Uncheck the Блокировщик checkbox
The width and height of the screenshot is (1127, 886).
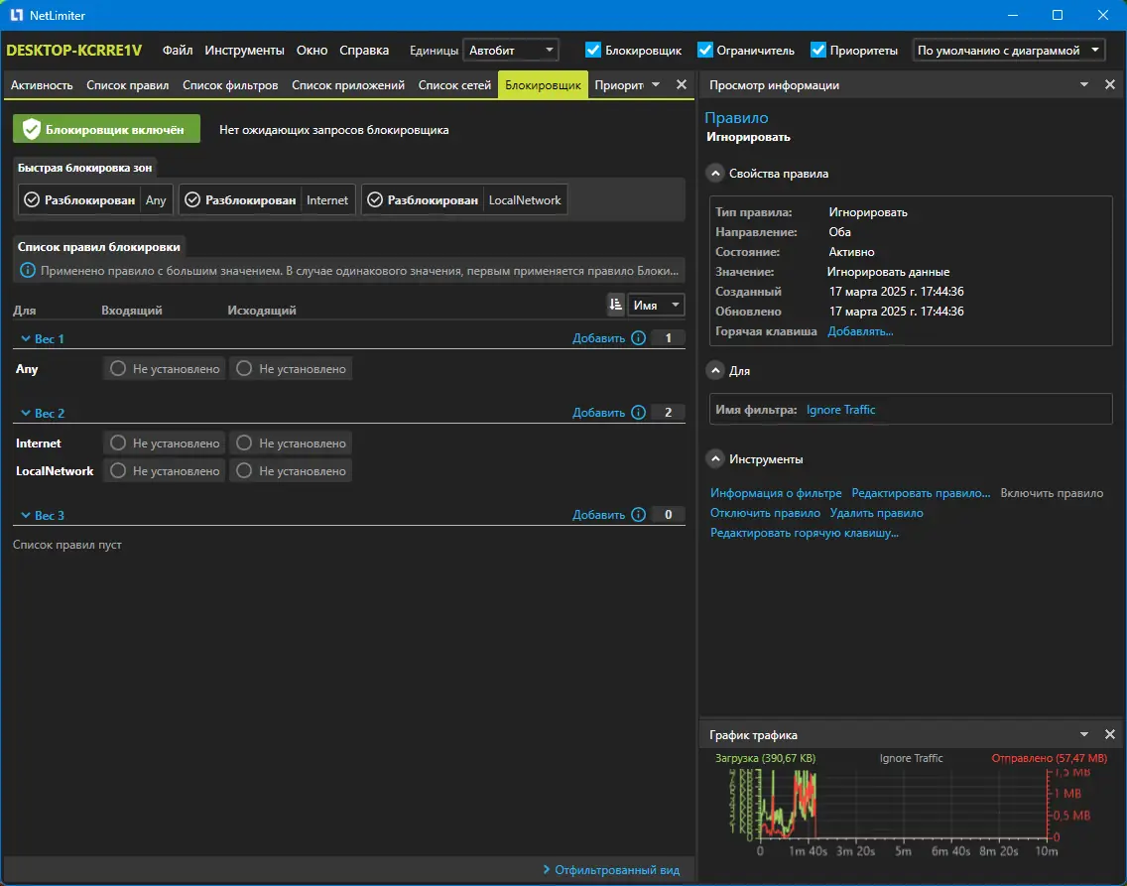point(593,50)
